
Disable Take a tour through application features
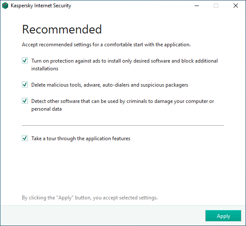point(25,138)
